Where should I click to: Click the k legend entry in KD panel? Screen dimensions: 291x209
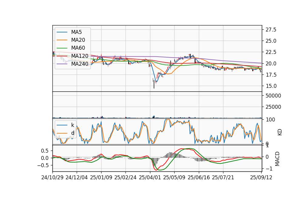[72, 125]
